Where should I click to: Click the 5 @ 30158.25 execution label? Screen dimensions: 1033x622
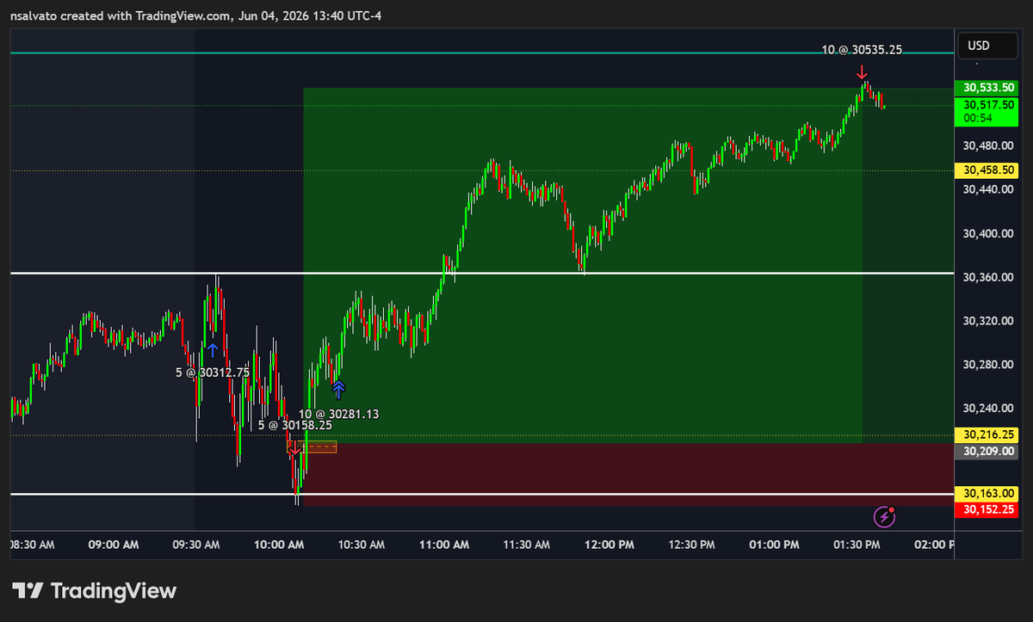pyautogui.click(x=295, y=425)
